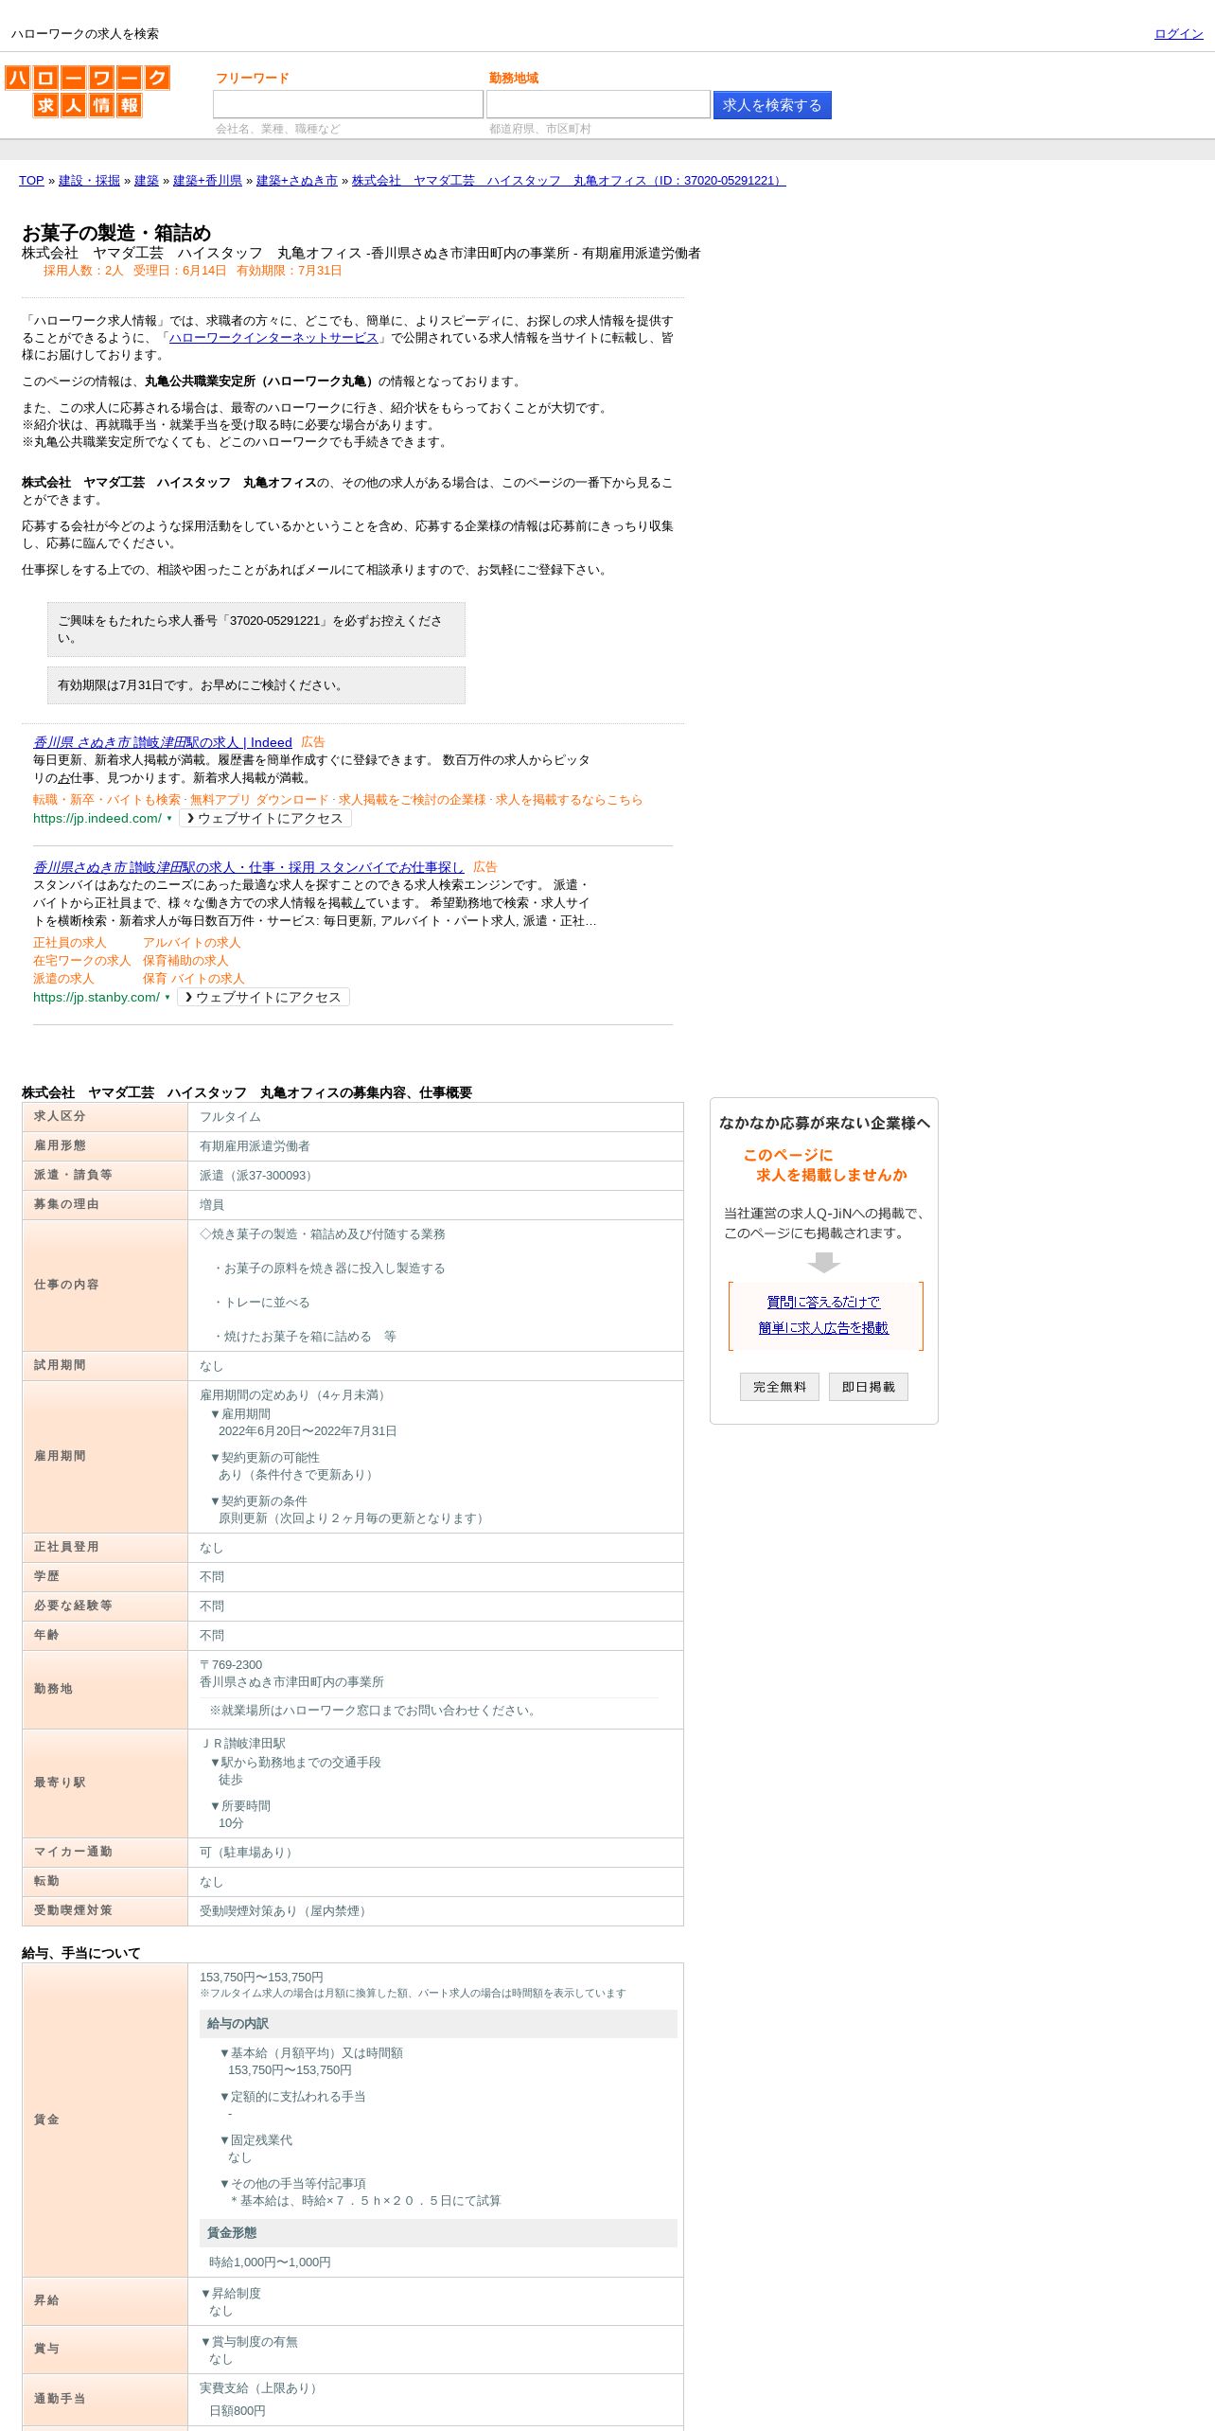This screenshot has height=2431, width=1215.
Task: Open the TOP breadcrumb link
Action: [x=31, y=180]
